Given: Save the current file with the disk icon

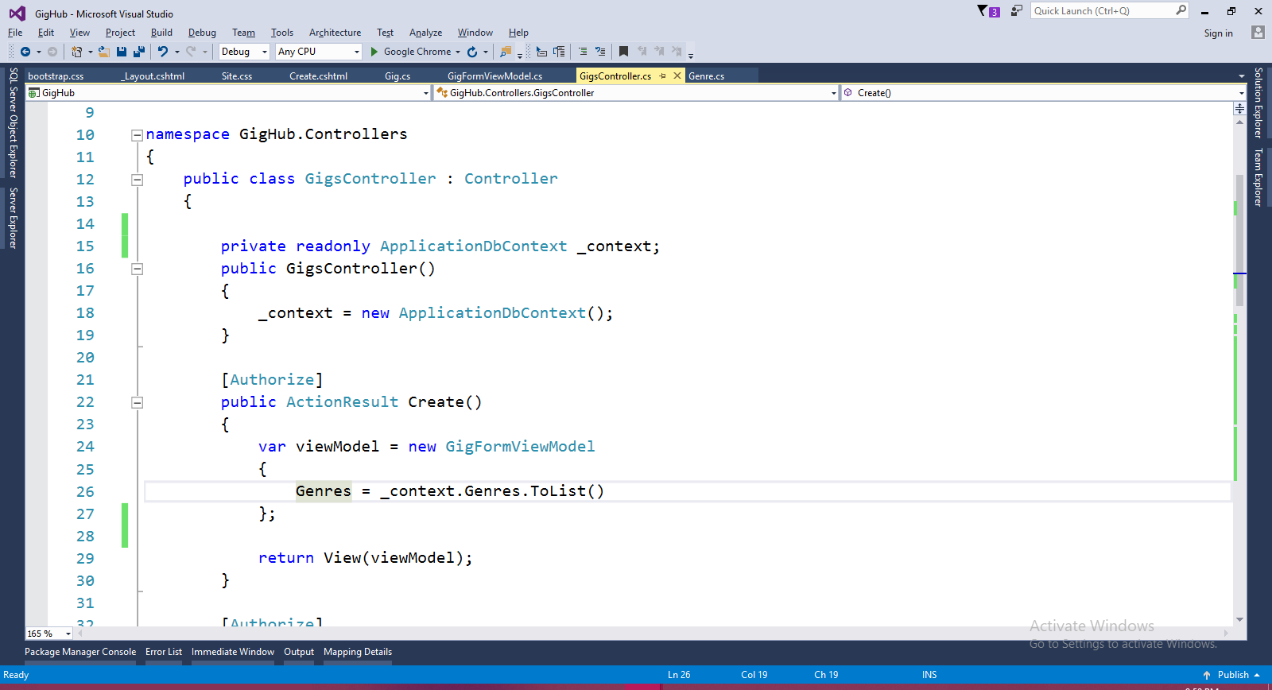Looking at the screenshot, I should point(122,52).
